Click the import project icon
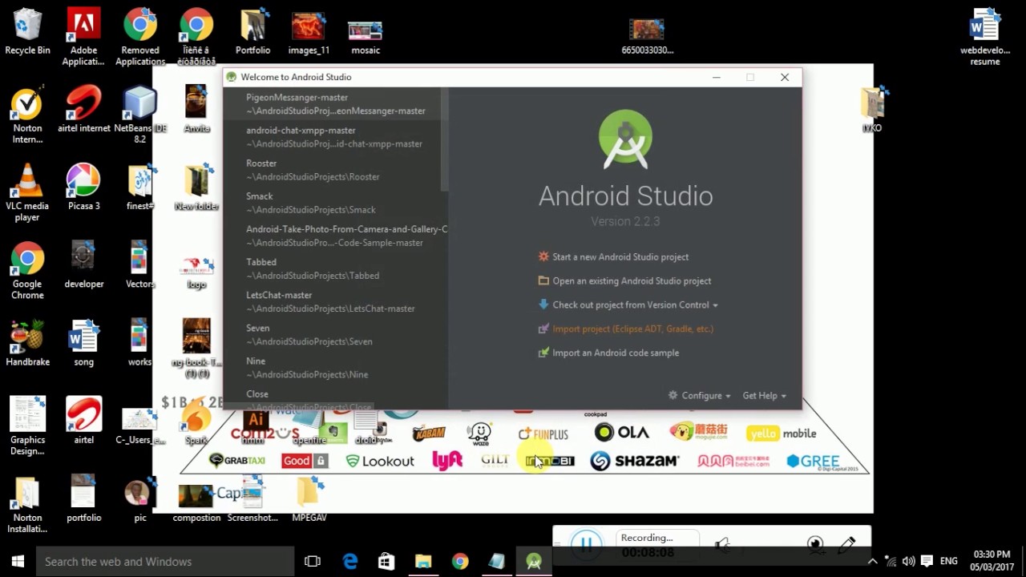The height and width of the screenshot is (577, 1026). (x=543, y=329)
